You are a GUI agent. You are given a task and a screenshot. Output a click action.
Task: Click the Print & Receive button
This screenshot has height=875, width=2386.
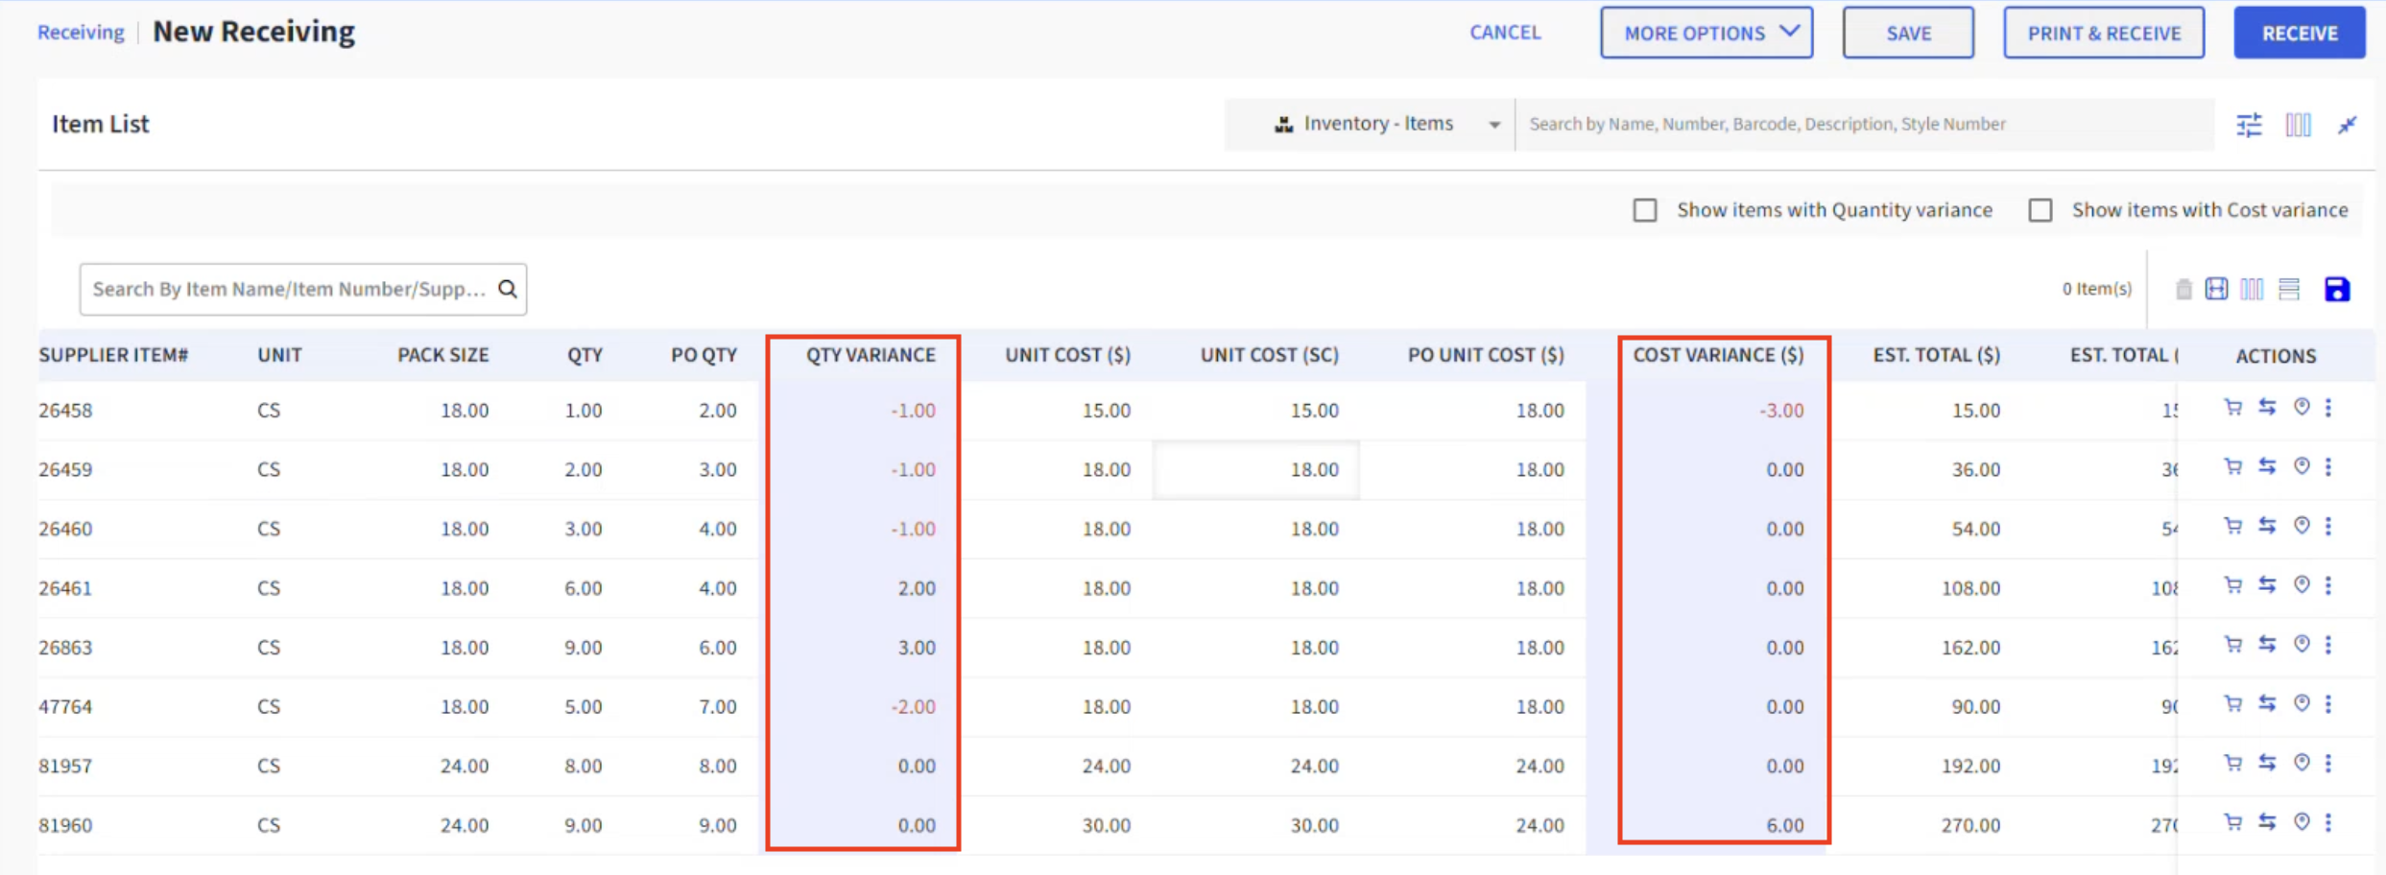[2104, 33]
